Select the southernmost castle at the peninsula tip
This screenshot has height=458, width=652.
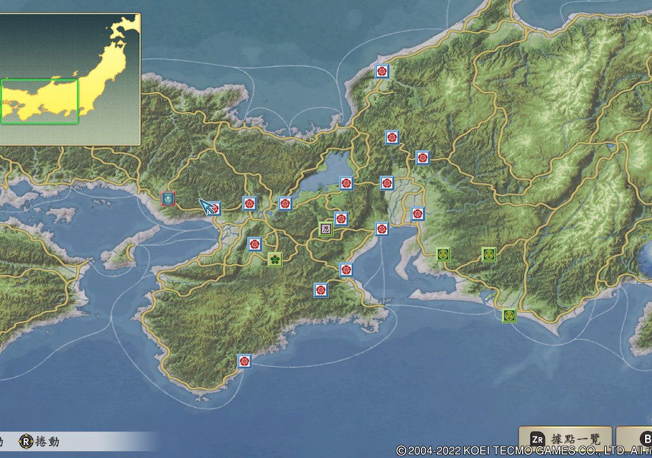tap(244, 361)
